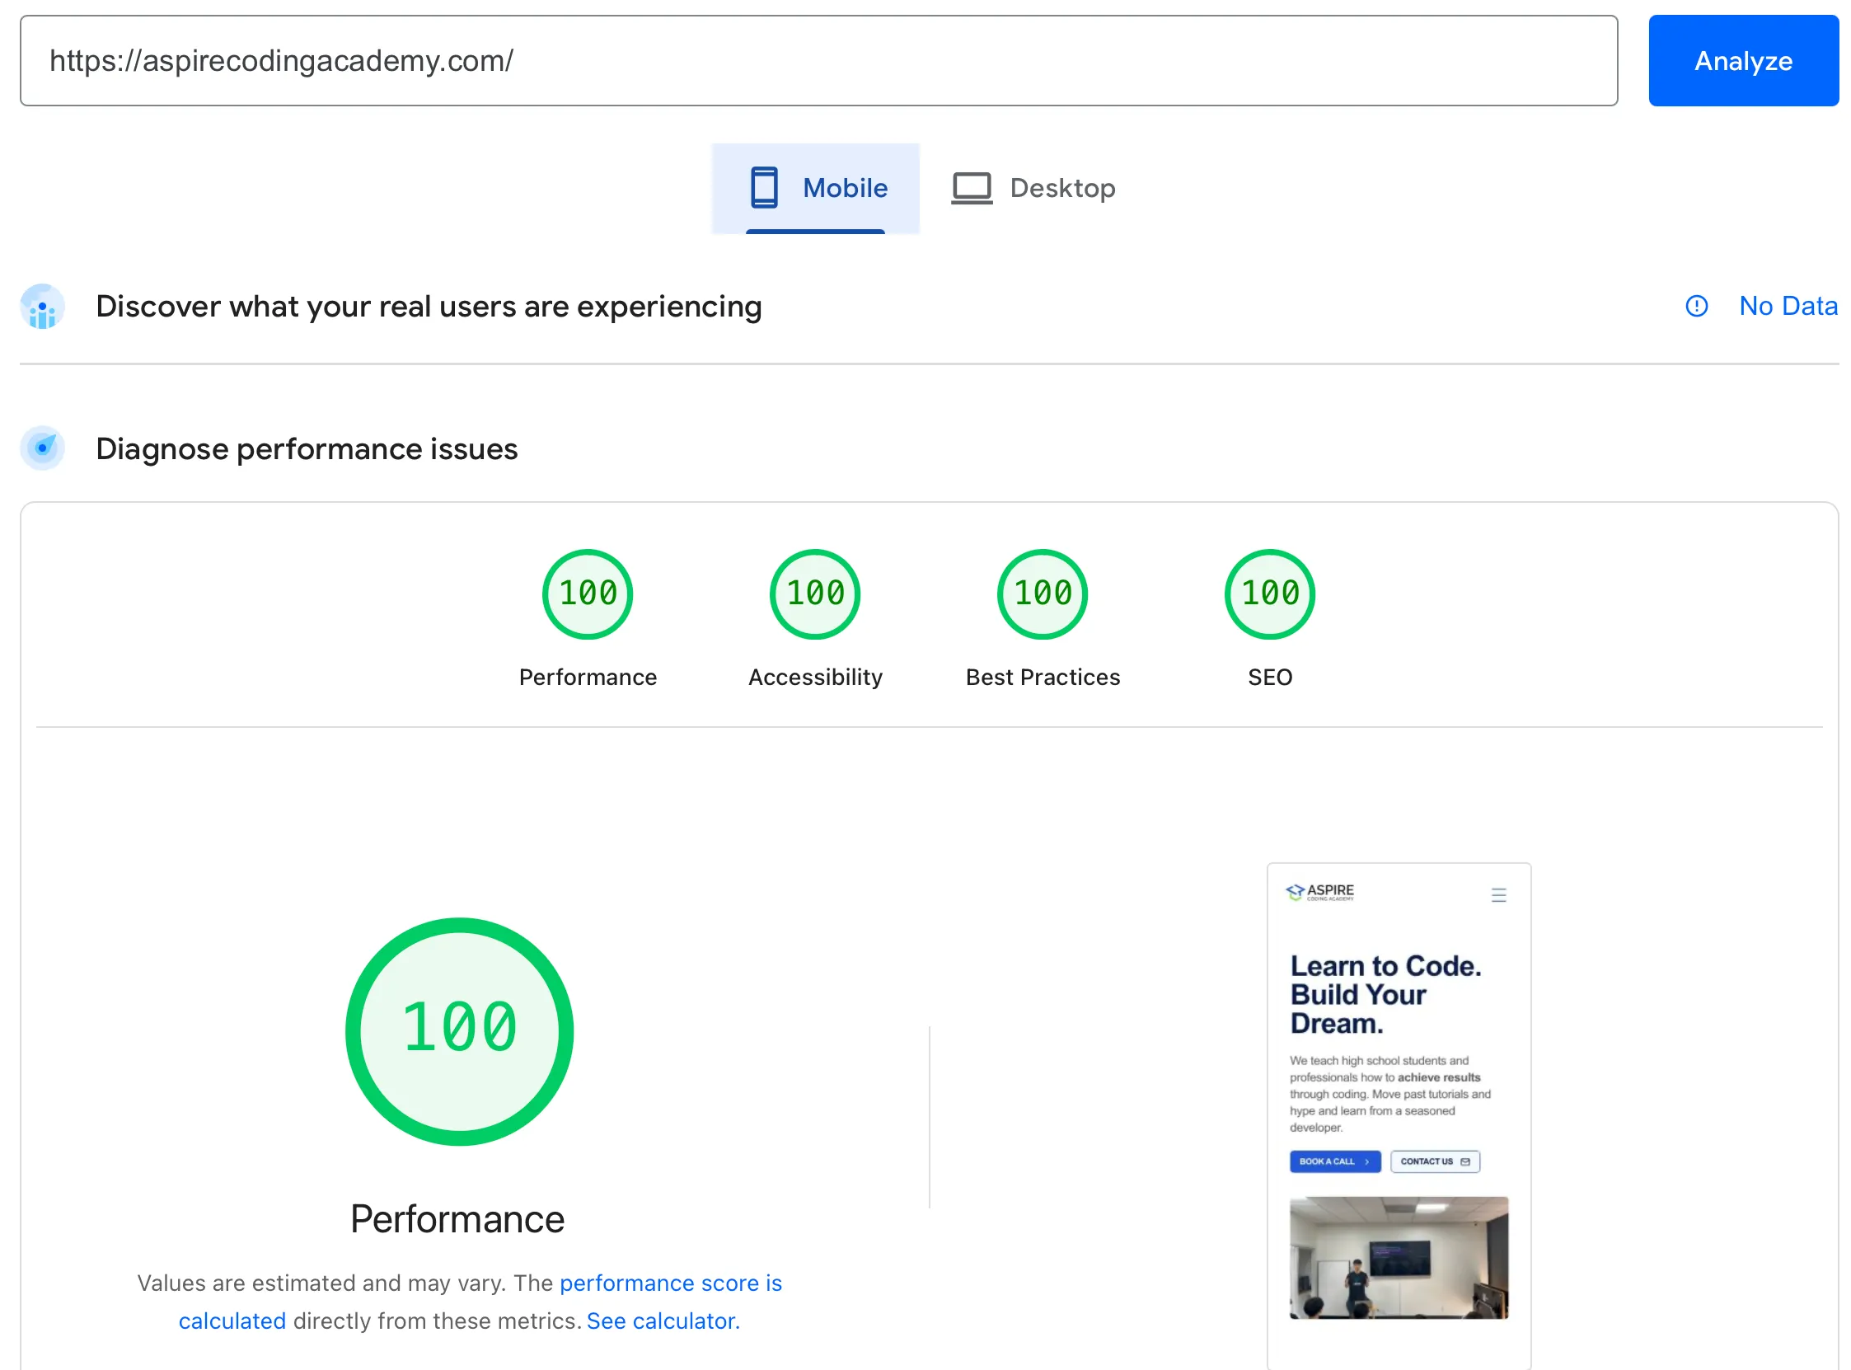Click the Analyze button
Image resolution: width=1851 pixels, height=1370 pixels.
(1742, 60)
